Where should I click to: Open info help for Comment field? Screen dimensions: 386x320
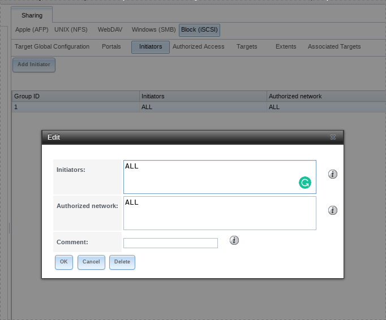point(234,240)
